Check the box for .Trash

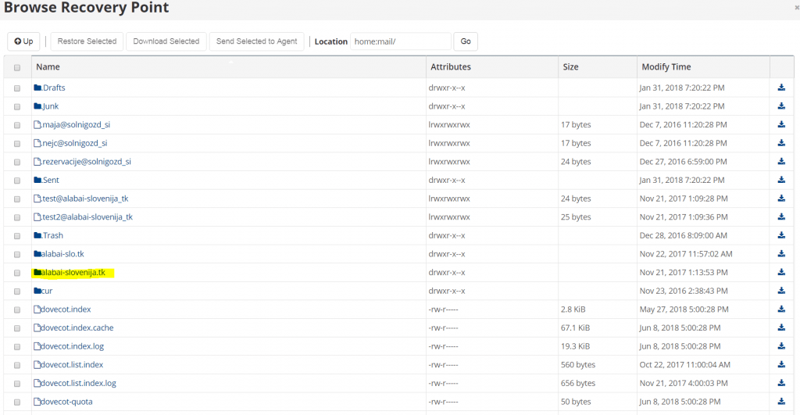coord(17,236)
